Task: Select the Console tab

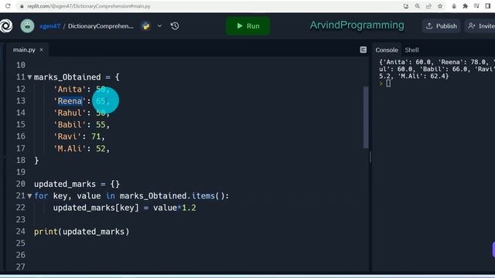Action: click(x=387, y=49)
